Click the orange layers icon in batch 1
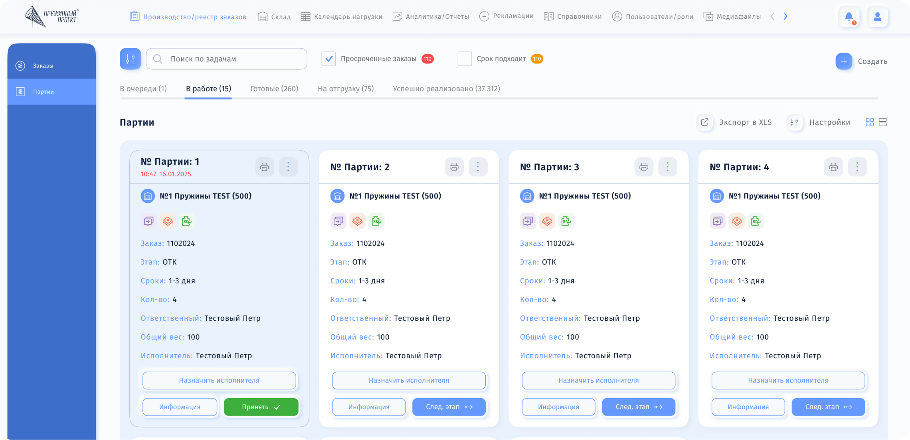The height and width of the screenshot is (440, 910). [x=168, y=221]
